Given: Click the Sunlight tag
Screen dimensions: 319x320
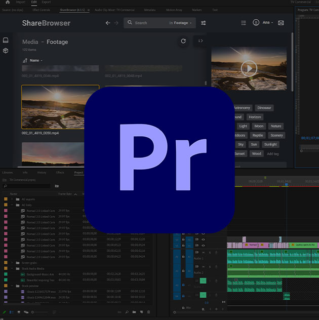Looking at the screenshot, I should (x=270, y=144).
